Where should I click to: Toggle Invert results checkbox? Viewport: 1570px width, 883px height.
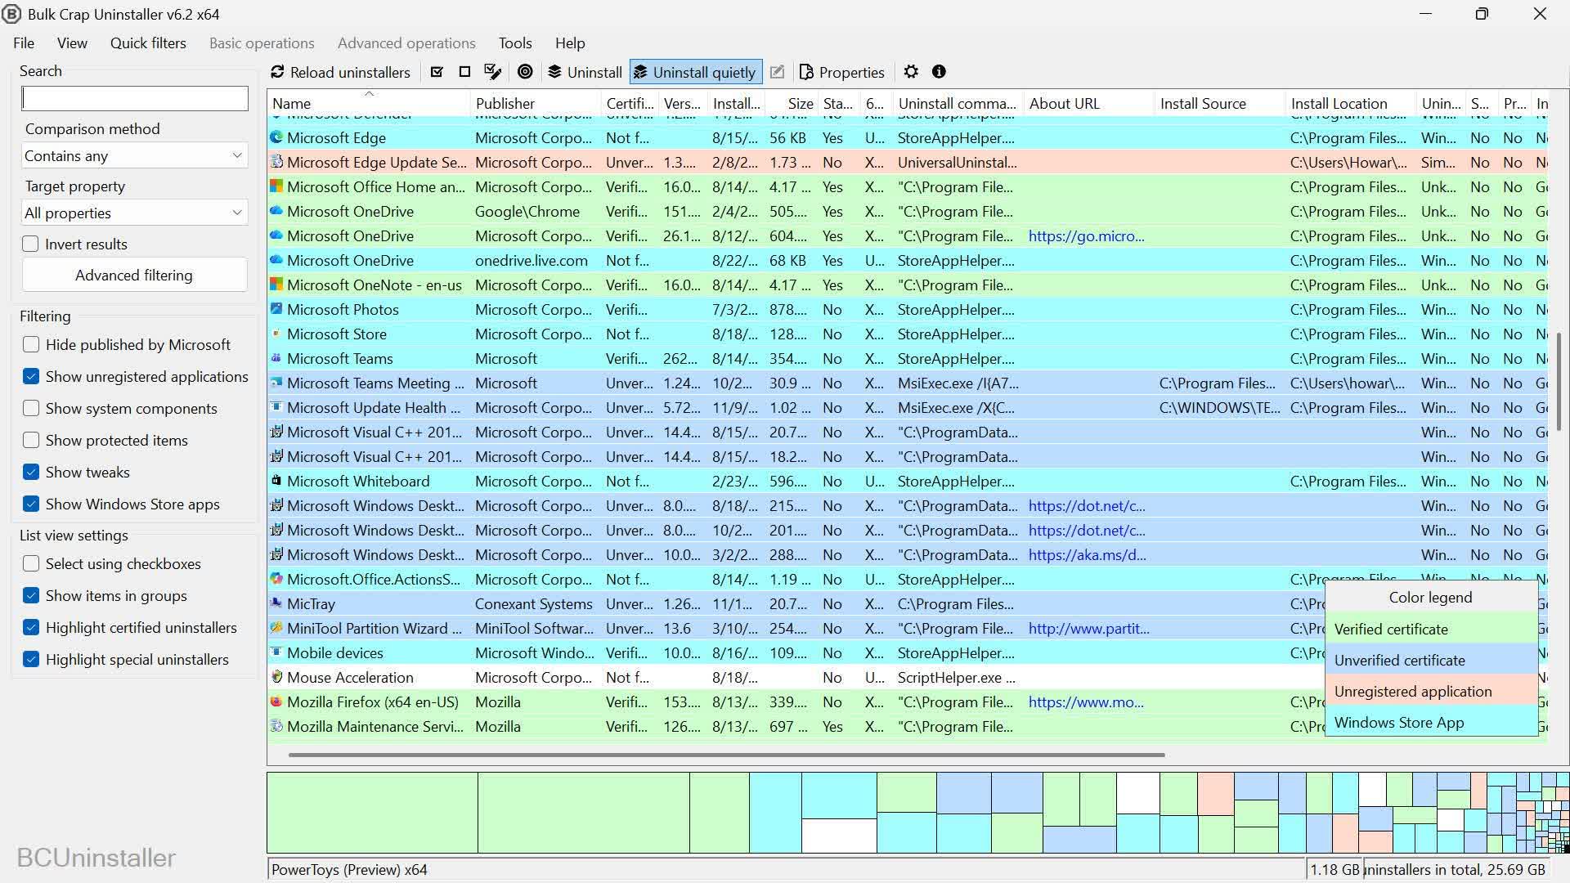(31, 244)
